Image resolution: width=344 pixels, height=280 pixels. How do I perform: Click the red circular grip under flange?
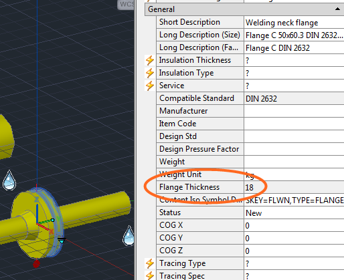tap(36, 264)
